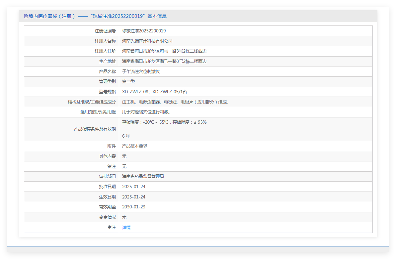Click the 注册人住所 address value
This screenshot has height=259, width=396.
[164, 51]
